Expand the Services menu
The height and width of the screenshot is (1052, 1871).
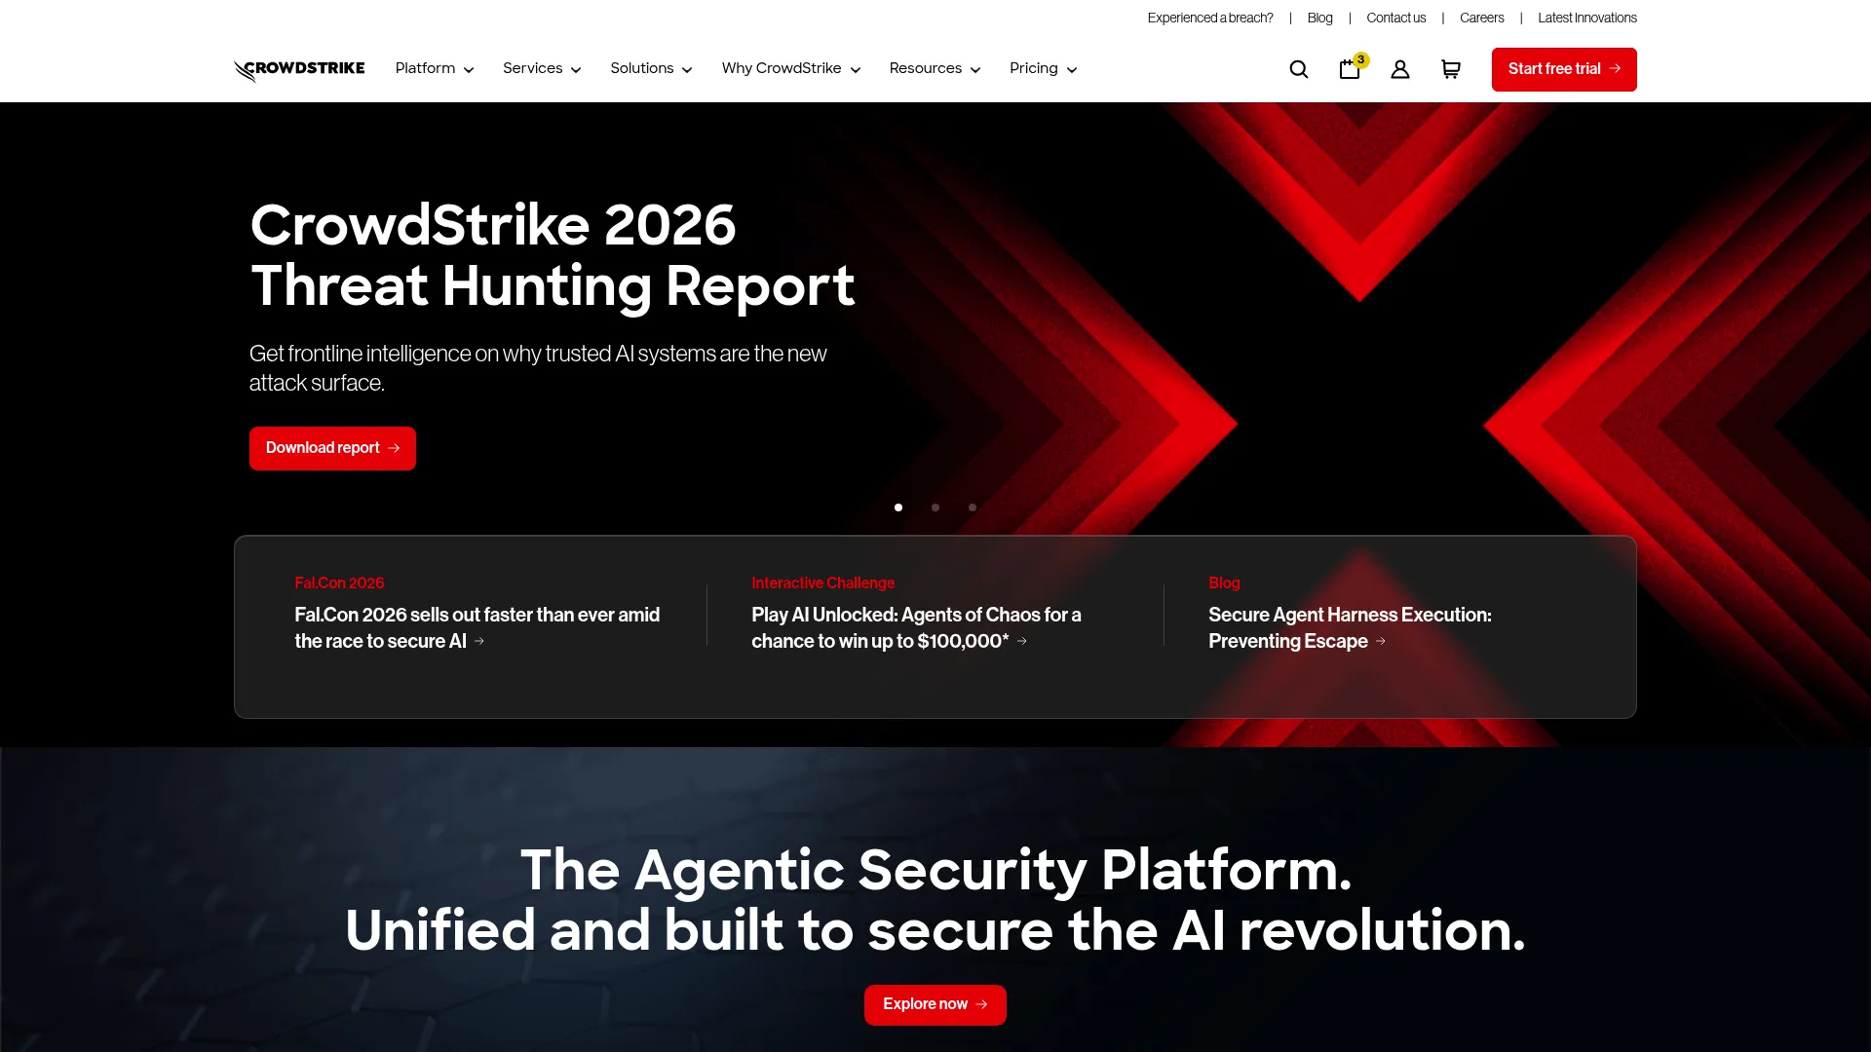(x=542, y=68)
